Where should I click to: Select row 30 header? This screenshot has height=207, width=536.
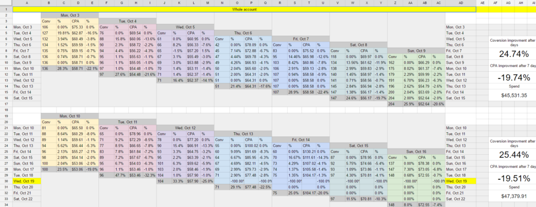pyautogui.click(x=6, y=181)
